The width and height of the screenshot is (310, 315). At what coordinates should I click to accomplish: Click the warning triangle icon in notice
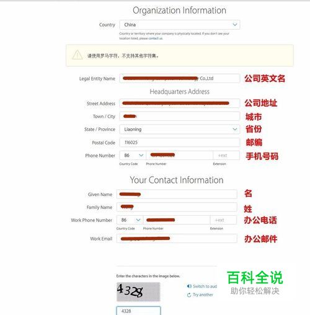tap(77, 55)
